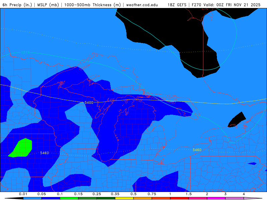Viewport: 267px width, 200px height.
Task: Click the small black patch over Lake Ontario
Action: (236, 120)
